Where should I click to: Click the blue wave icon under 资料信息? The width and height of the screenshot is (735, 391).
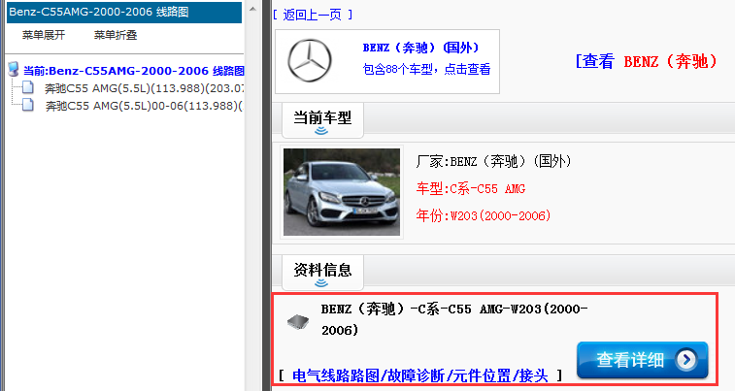pos(321,283)
